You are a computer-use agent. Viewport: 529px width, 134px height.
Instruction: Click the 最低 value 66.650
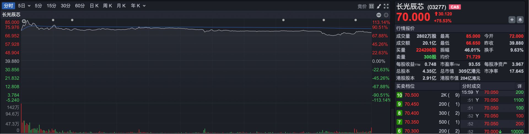coord(473,43)
